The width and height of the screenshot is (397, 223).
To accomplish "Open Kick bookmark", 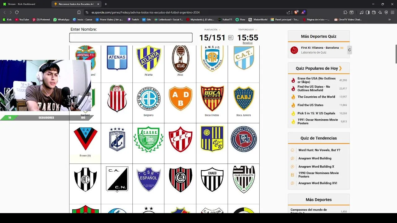I will (7, 20).
